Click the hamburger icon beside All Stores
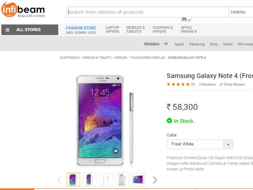253x190 pixels. click(x=8, y=30)
